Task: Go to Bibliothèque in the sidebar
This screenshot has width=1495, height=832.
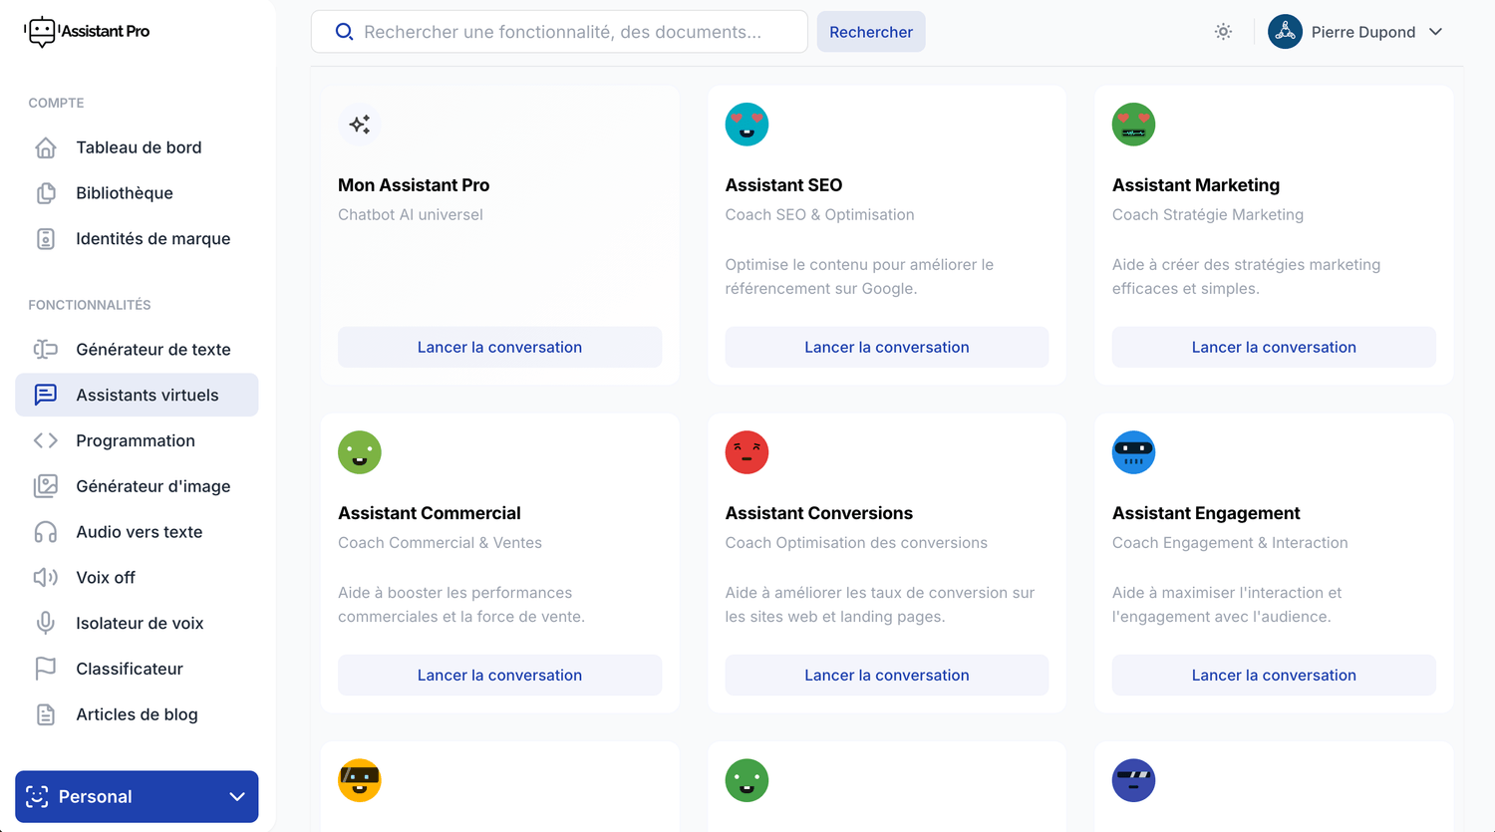Action: click(x=137, y=193)
